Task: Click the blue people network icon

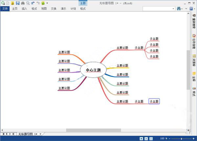Action: pyautogui.click(x=179, y=8)
